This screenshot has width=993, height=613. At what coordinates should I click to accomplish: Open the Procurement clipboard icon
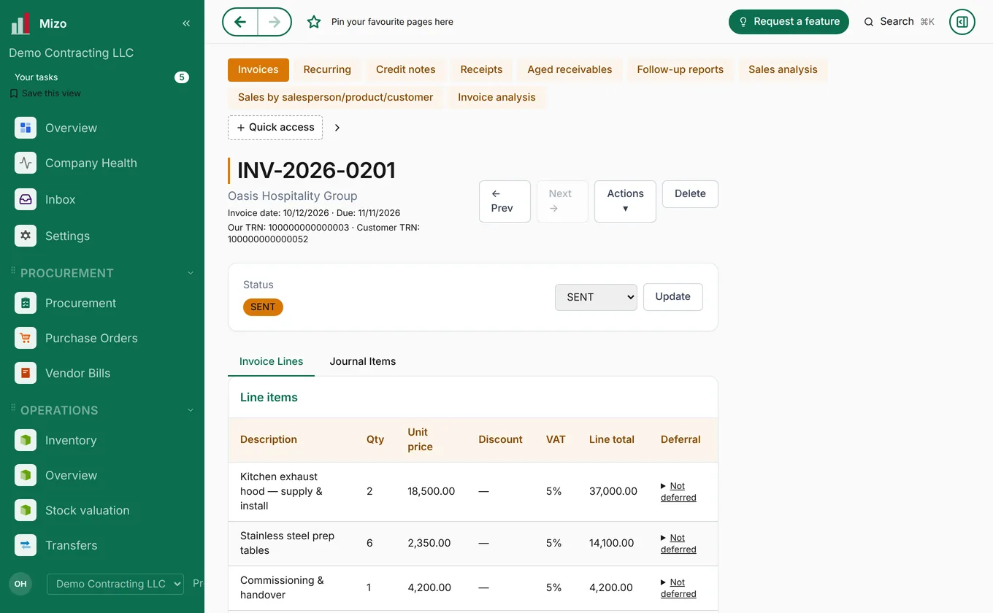pyautogui.click(x=26, y=303)
